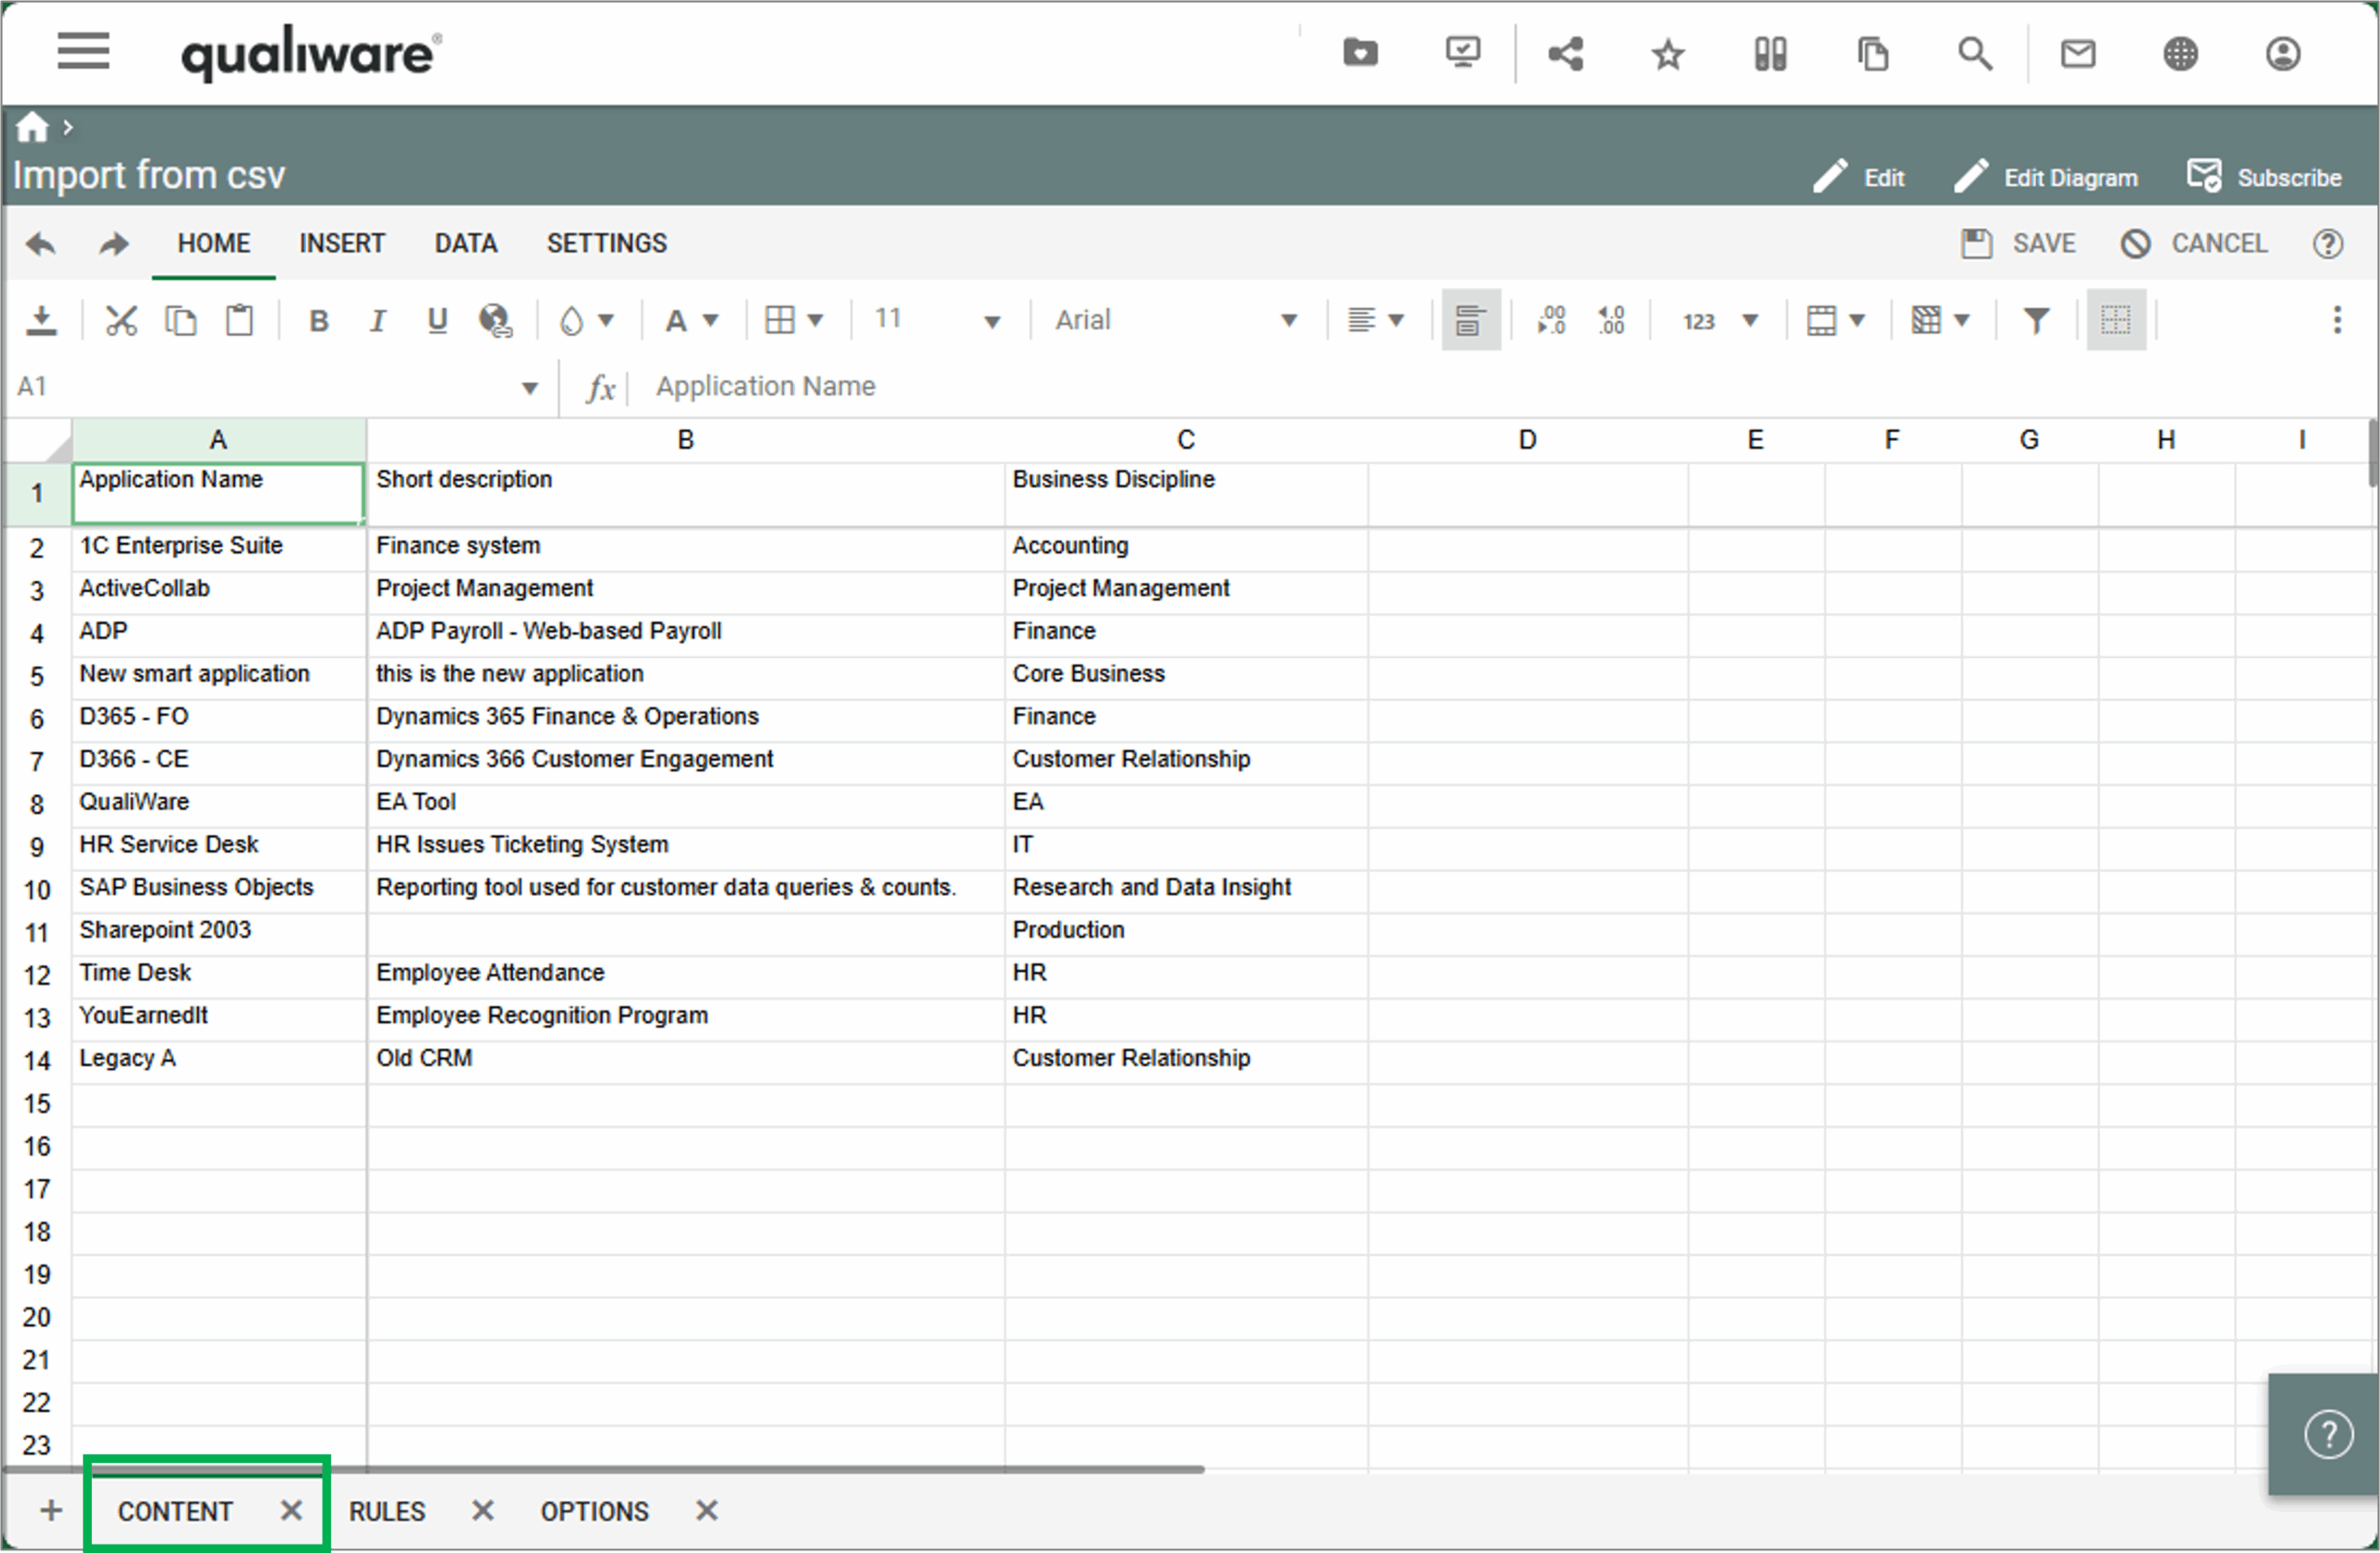The image size is (2380, 1553).
Task: Click the horizontal scrollbar above the sheet tabs
Action: [x=605, y=1469]
